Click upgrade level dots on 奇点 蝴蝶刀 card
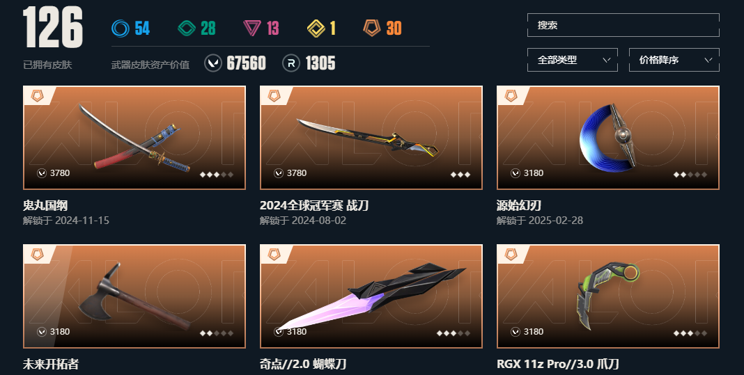 [454, 333]
